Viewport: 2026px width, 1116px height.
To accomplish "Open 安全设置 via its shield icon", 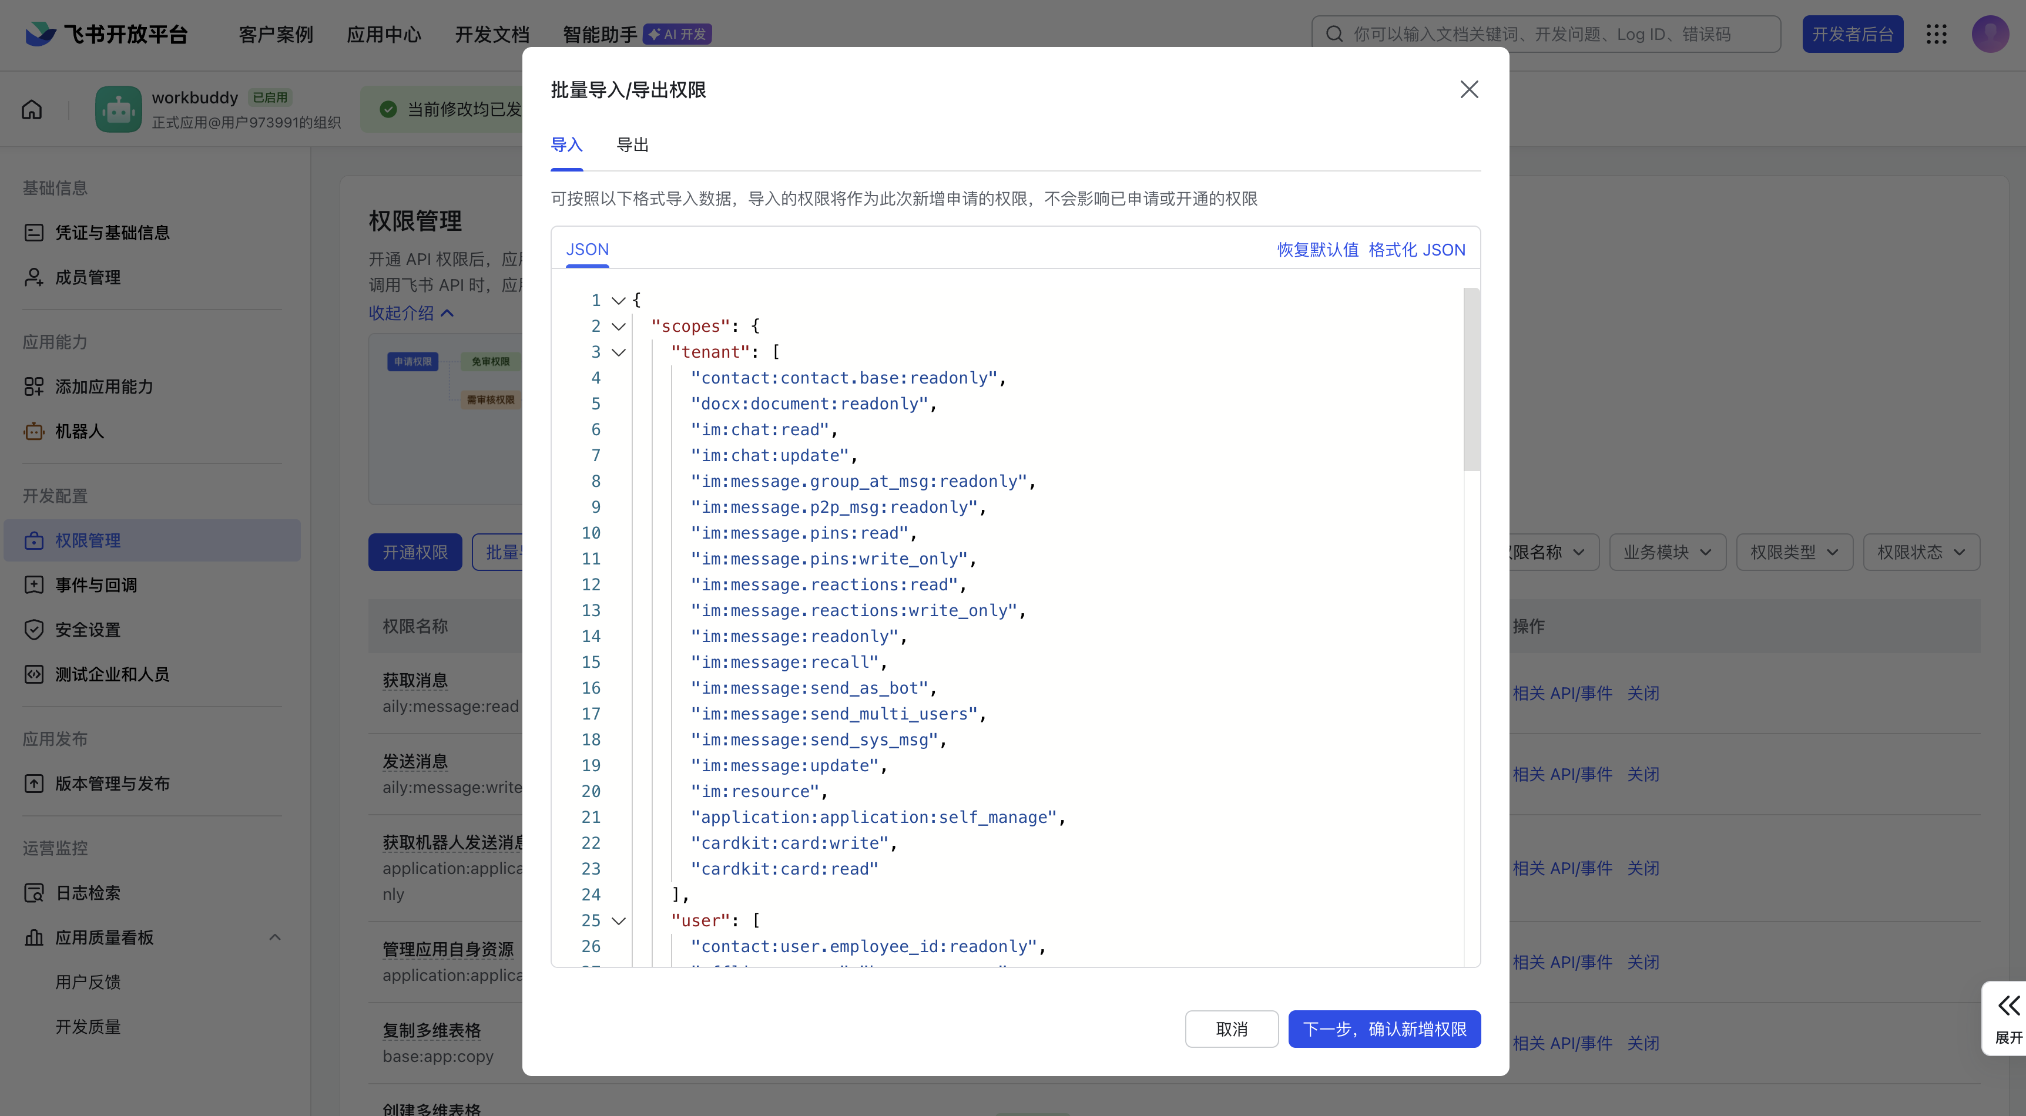I will click(34, 629).
